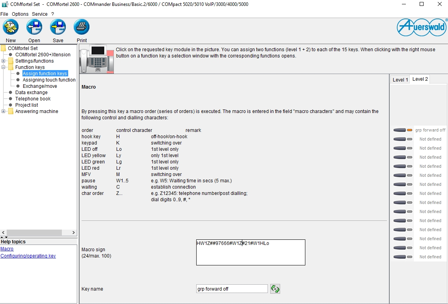Select COMfortel 2600+Xtension tree item
Image resolution: width=448 pixels, height=304 pixels.
43,54
